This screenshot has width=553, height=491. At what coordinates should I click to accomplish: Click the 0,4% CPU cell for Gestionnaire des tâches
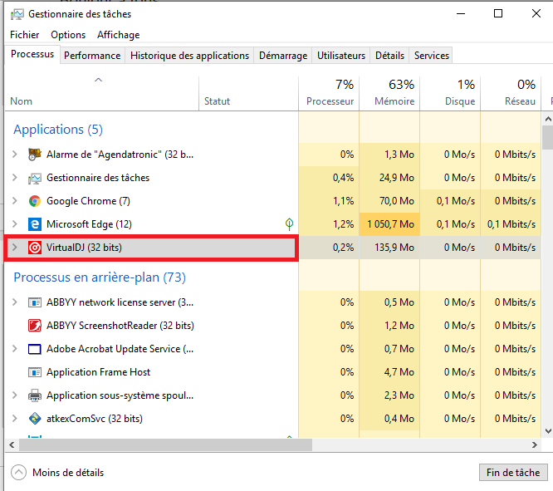(329, 178)
